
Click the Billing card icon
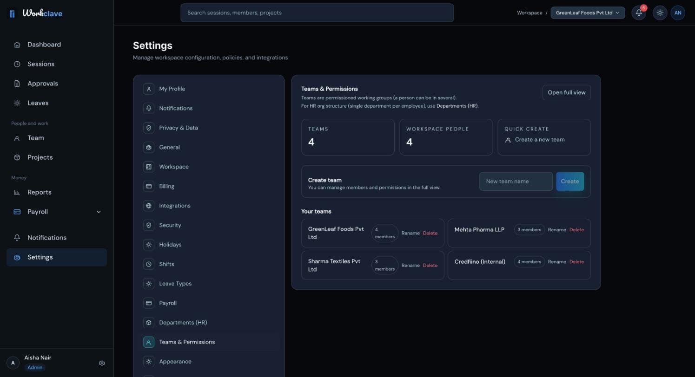coord(149,186)
